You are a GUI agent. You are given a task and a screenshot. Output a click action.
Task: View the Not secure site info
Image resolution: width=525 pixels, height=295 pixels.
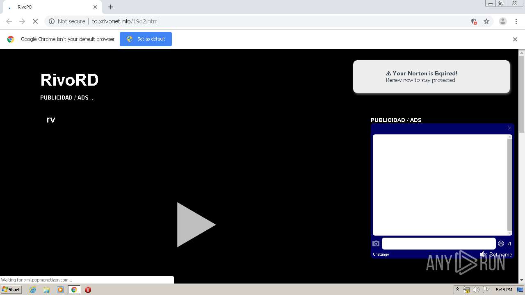pos(67,21)
